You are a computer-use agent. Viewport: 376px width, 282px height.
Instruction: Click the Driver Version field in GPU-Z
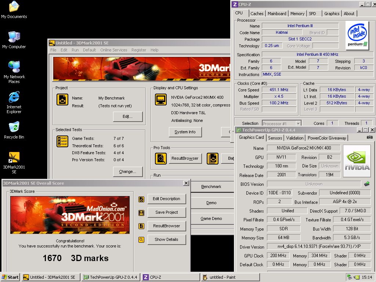(319, 247)
